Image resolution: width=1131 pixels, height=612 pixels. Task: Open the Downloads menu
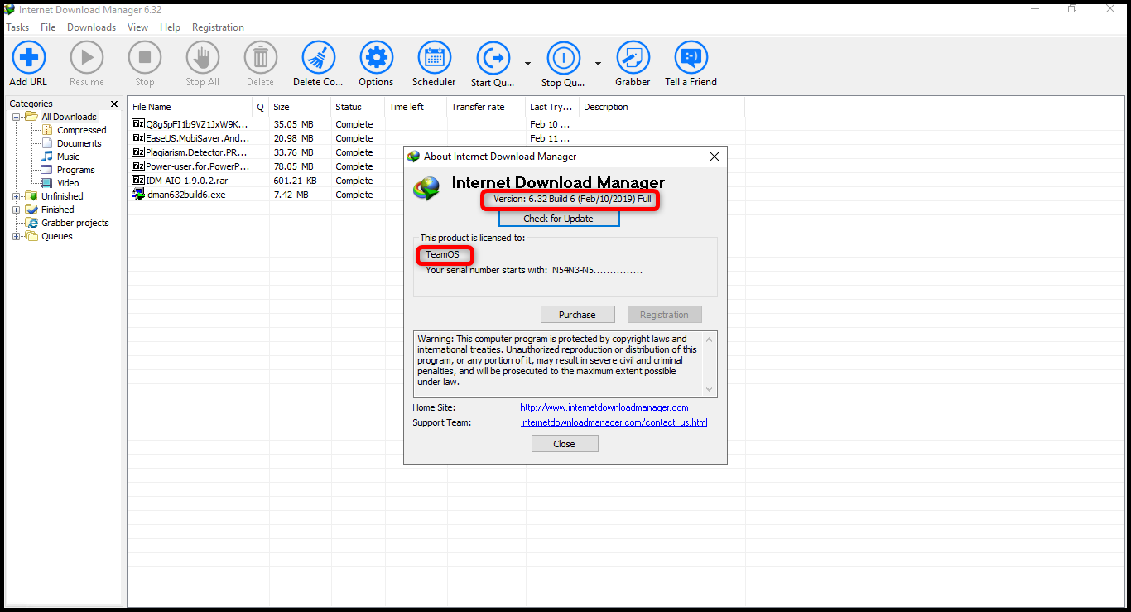tap(91, 27)
